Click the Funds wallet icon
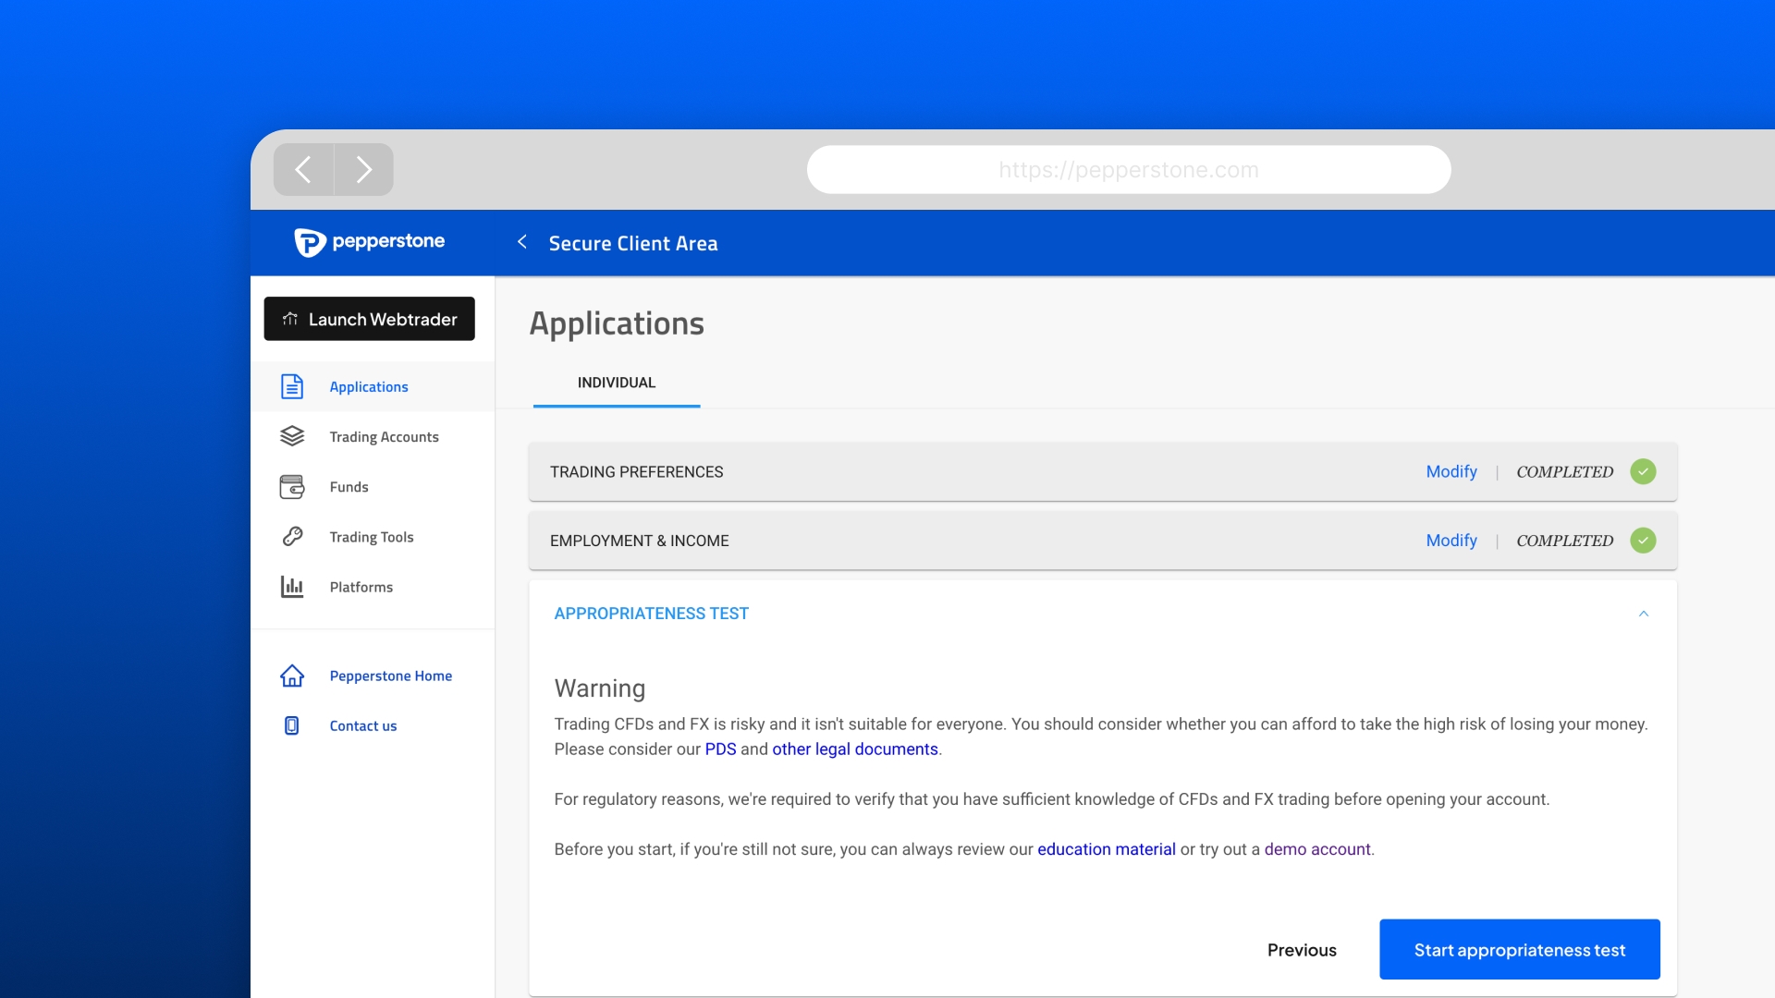 click(292, 487)
